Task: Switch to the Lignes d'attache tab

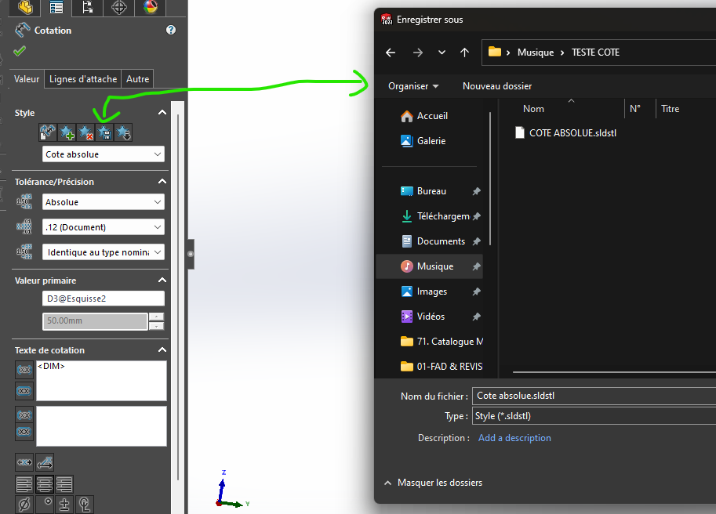Action: [x=83, y=79]
